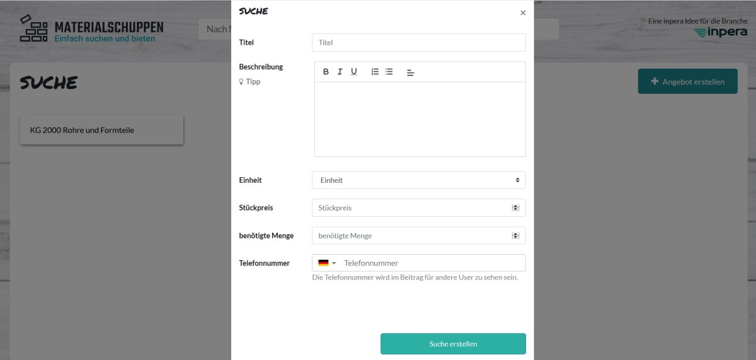756x360 pixels.
Task: Open the German flag country selector
Action: tap(326, 263)
